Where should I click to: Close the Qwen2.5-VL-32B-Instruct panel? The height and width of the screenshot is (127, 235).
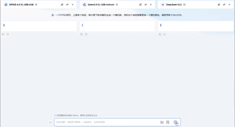[x=151, y=5]
